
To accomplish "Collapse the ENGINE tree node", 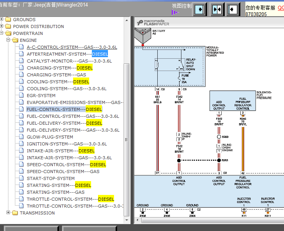I will 8,40.
